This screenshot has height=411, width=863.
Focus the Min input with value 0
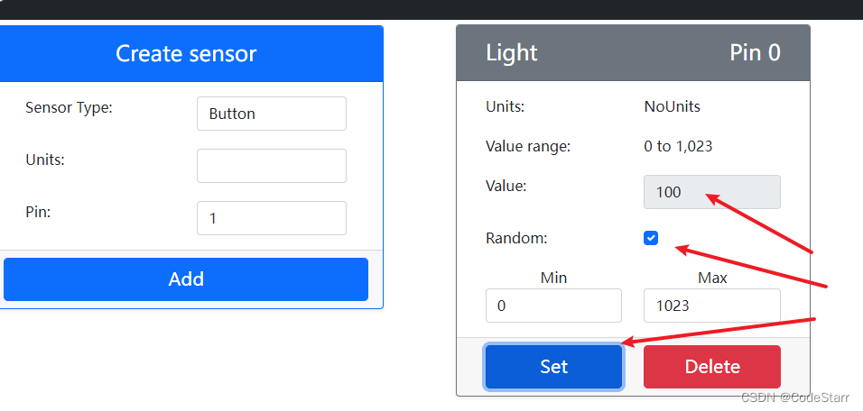coord(553,306)
